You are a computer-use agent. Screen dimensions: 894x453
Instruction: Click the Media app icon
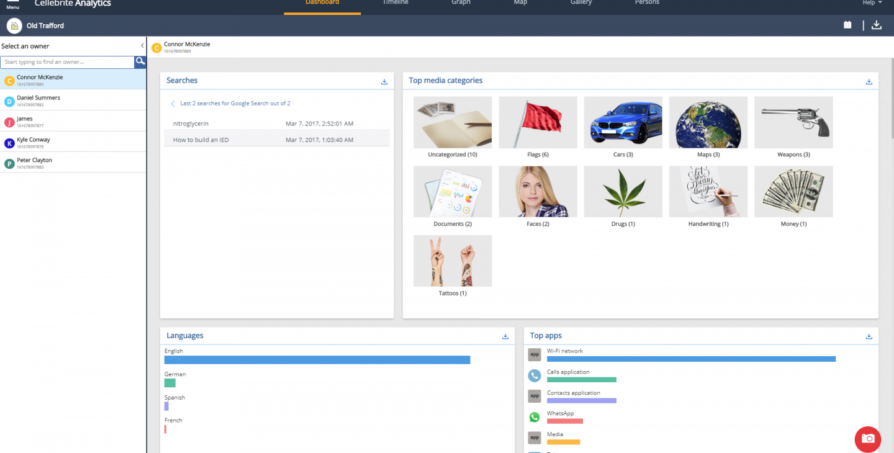point(534,437)
